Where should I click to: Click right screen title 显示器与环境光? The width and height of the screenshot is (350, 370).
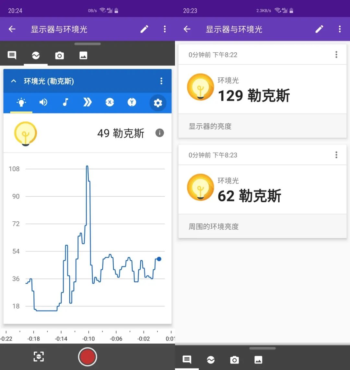[x=234, y=29]
